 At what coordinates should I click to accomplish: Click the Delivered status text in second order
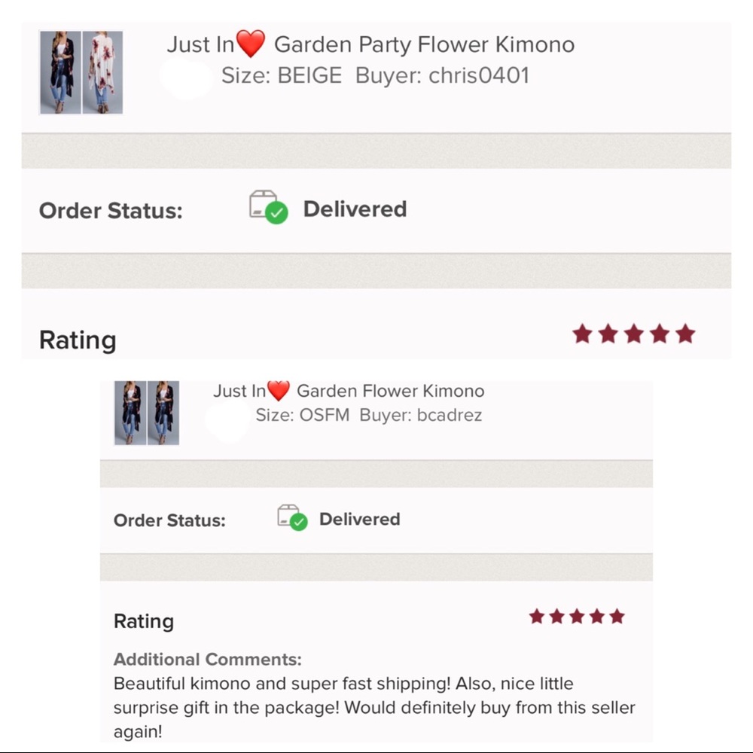coord(360,519)
